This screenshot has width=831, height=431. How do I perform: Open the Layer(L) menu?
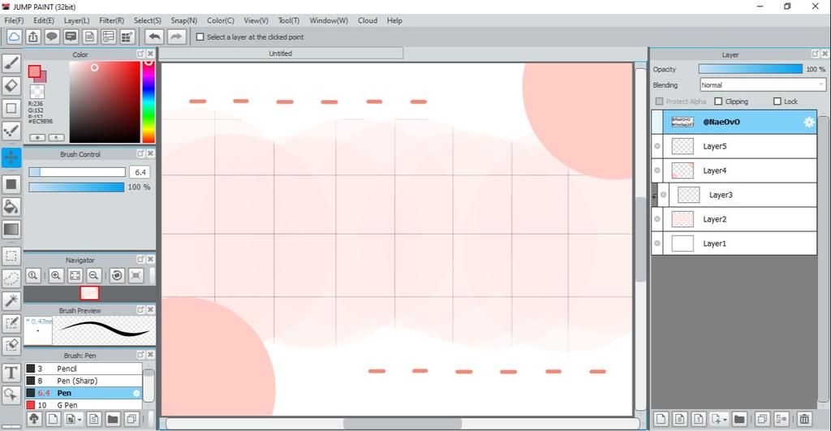pos(76,20)
